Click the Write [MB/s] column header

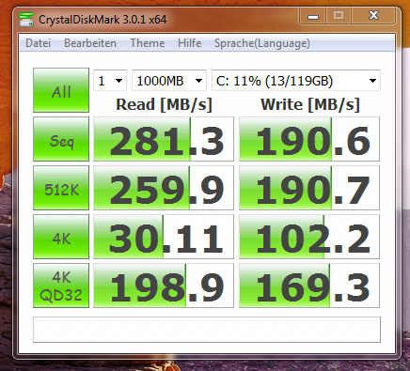pos(310,104)
